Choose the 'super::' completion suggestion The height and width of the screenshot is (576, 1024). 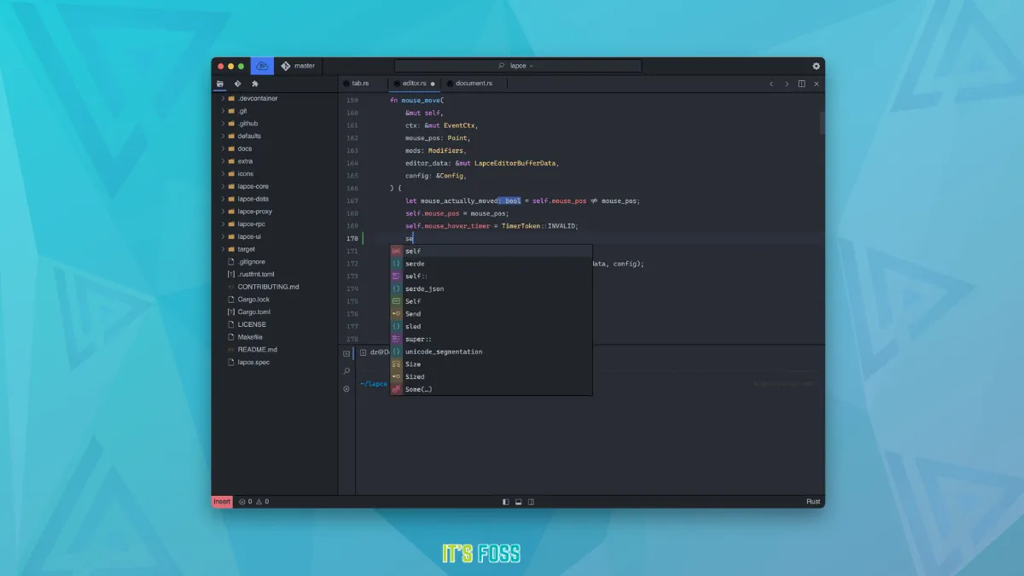tap(491, 339)
